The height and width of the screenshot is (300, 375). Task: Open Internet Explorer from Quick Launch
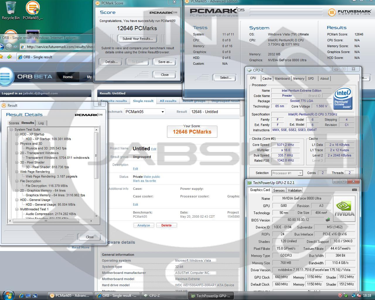21,296
